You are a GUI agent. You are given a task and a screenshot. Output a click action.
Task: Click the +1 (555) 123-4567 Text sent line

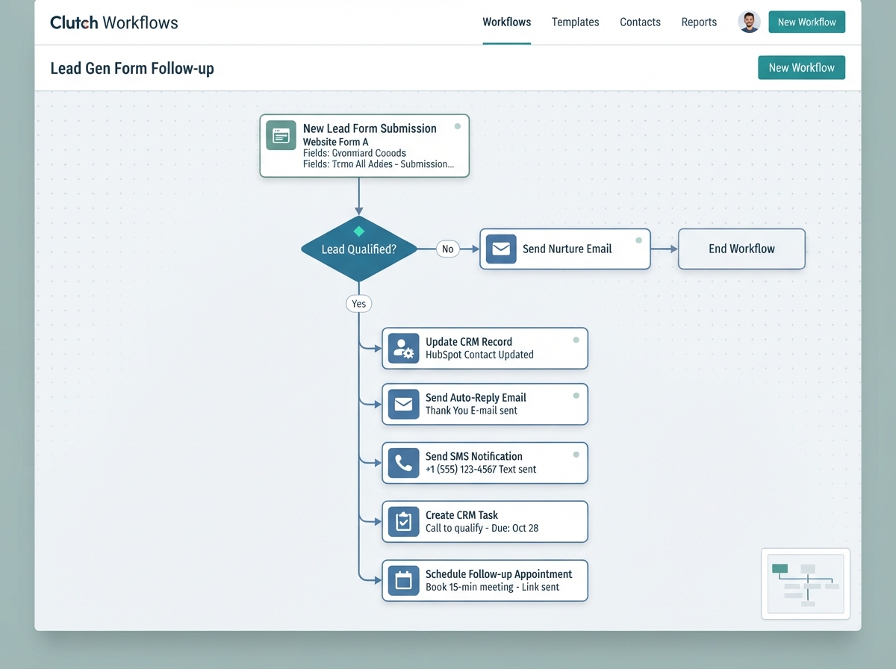pyautogui.click(x=481, y=470)
